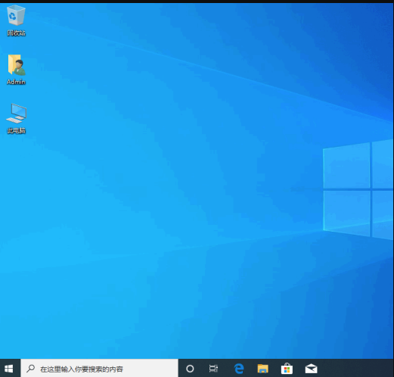Click the magnifier icon in search box

31,369
